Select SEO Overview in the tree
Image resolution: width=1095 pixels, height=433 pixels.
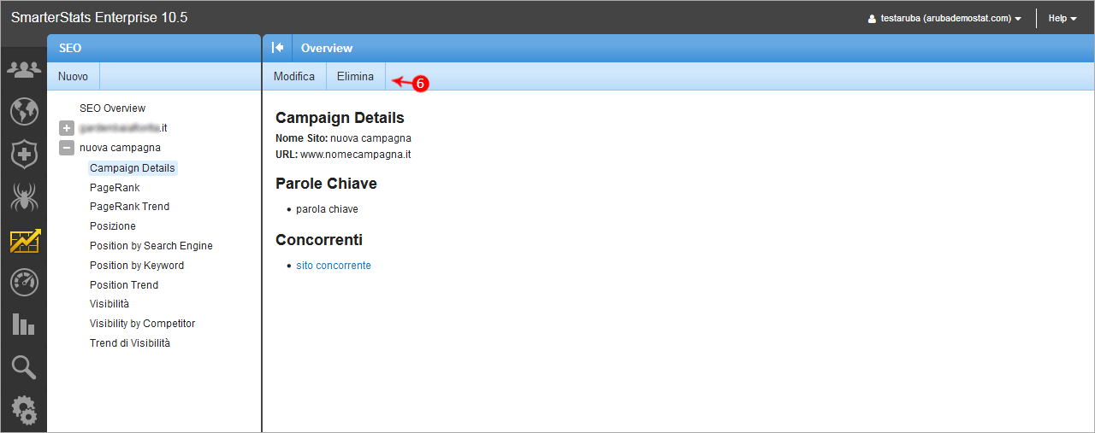112,108
